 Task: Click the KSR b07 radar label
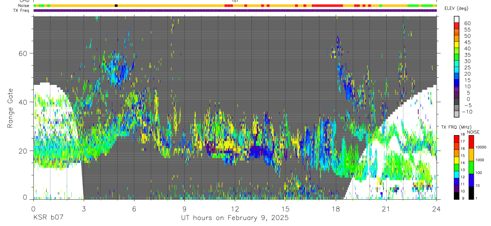[x=48, y=218]
